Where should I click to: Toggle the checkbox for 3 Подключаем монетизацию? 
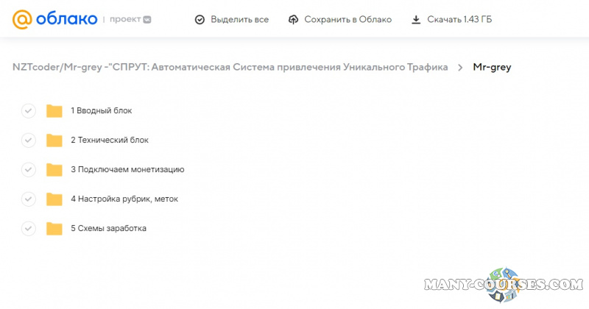pyautogui.click(x=28, y=170)
